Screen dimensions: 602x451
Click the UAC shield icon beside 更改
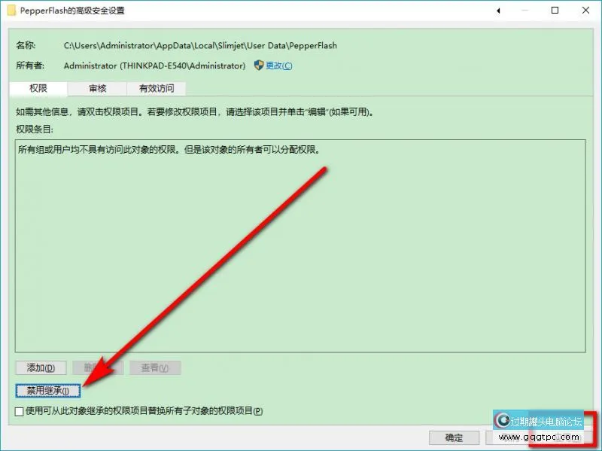(x=259, y=66)
